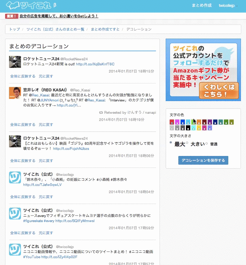Click ツイこれ avatar on 鈴木奈々 tweet
The height and width of the screenshot is (265, 246).
(15, 178)
